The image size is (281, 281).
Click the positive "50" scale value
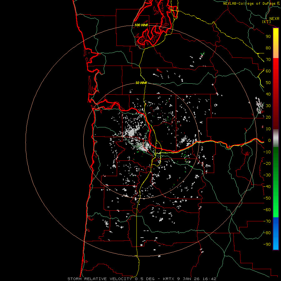pyautogui.click(x=268, y=83)
